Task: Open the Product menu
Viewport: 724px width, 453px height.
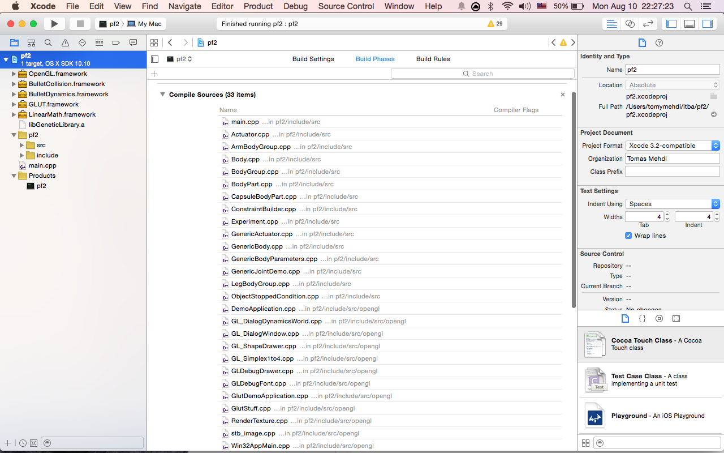Action: 258,6
